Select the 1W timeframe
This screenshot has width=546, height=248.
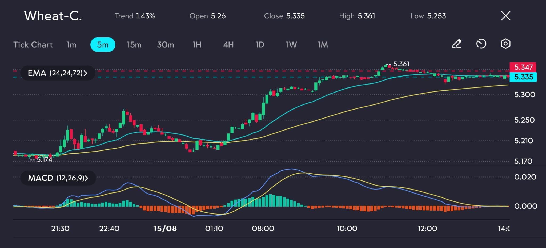click(x=291, y=45)
